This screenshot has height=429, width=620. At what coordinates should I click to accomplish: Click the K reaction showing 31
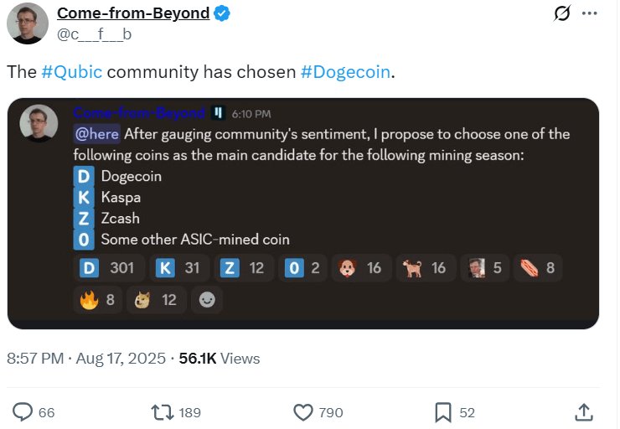coord(178,268)
